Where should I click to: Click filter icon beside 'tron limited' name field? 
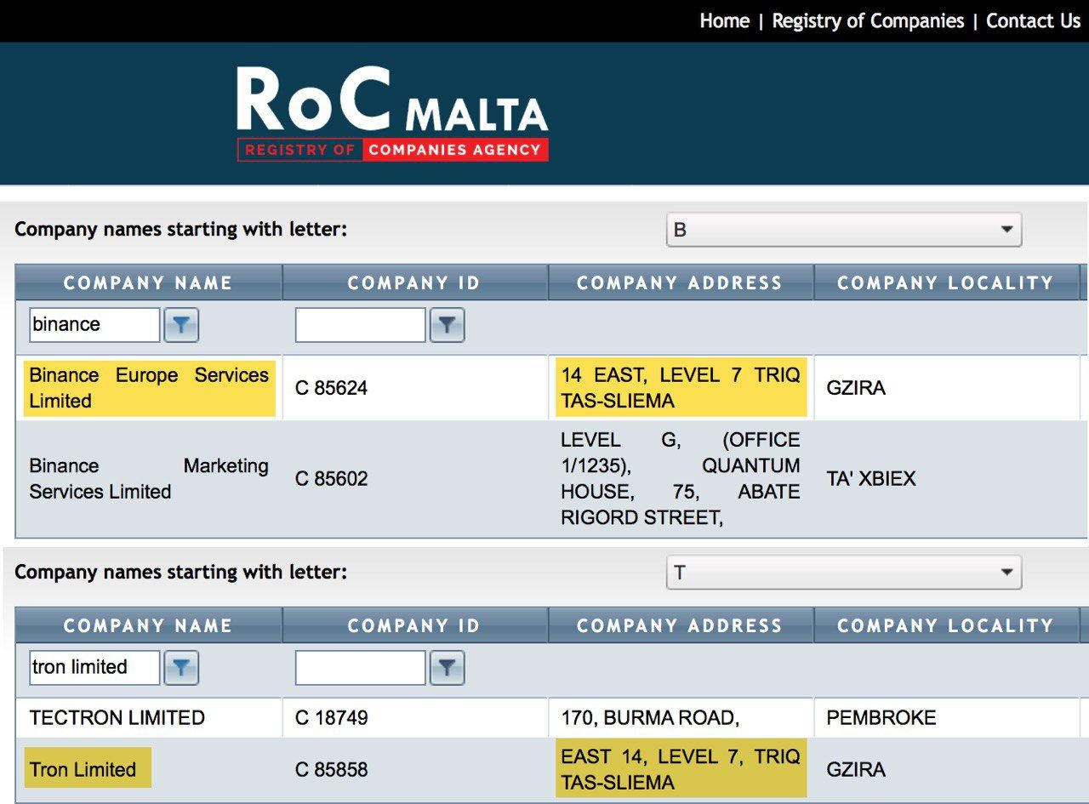click(x=181, y=668)
